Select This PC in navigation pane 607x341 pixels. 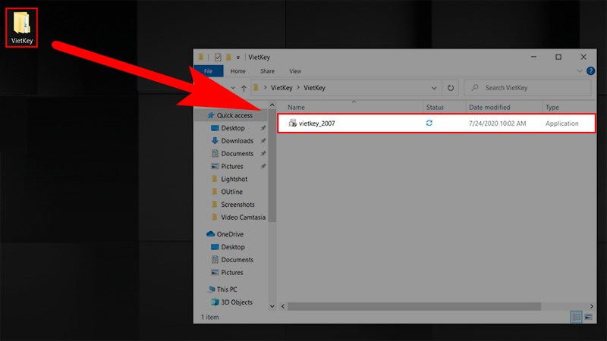[227, 289]
